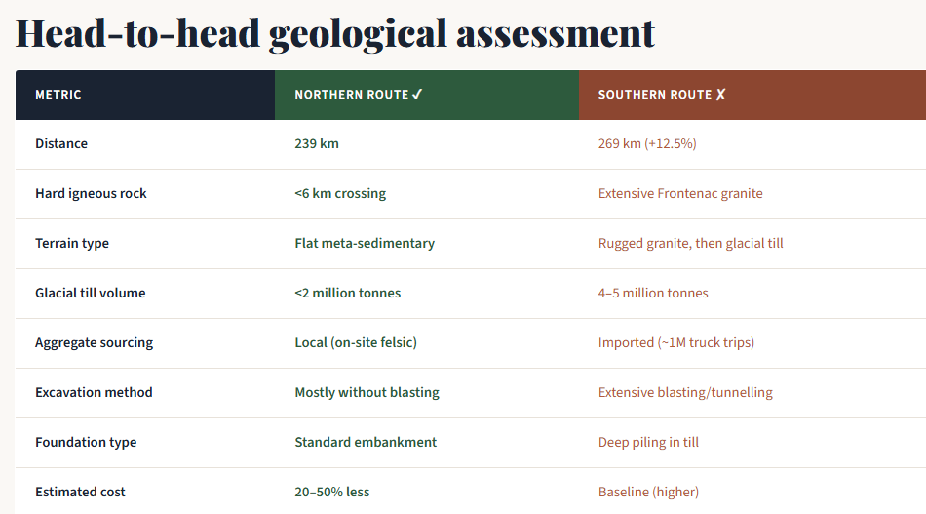The width and height of the screenshot is (926, 514).
Task: Select the METRIC column header
Action: pyautogui.click(x=58, y=95)
